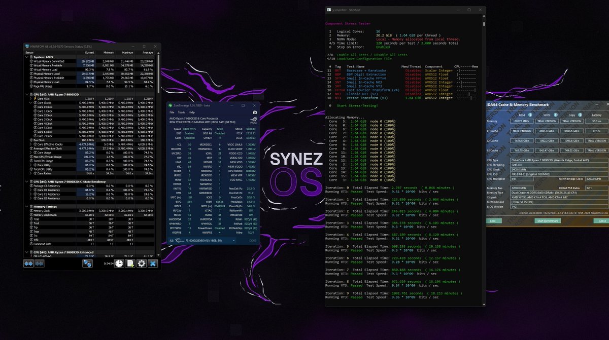
Task: Click sensor icon beside Memory Clock row
Action: pos(31,211)
